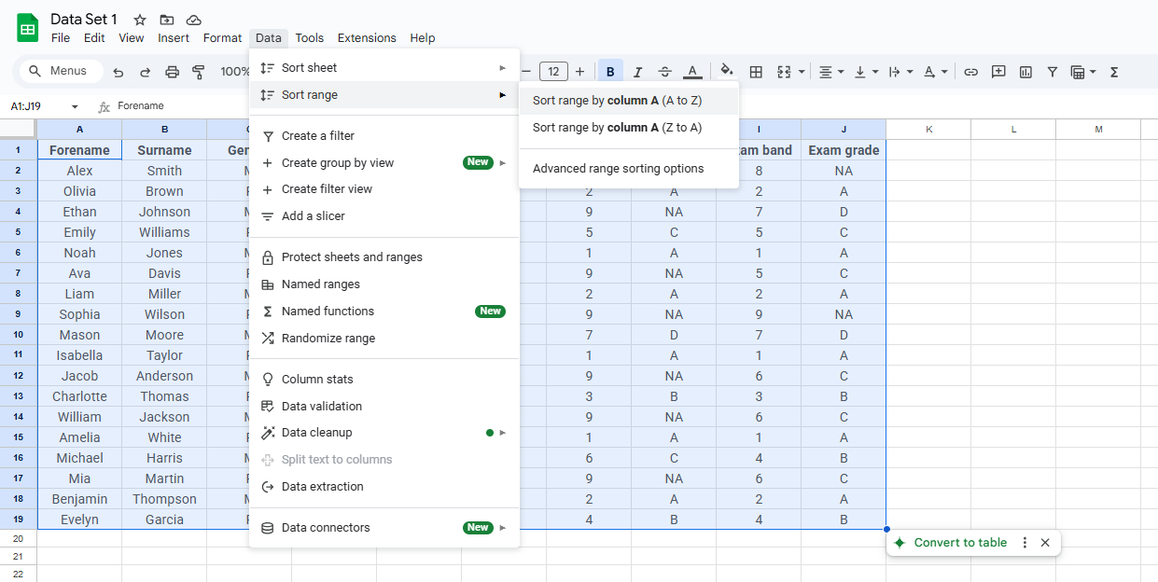Select the paint format tool
The image size is (1158, 582).
(198, 72)
